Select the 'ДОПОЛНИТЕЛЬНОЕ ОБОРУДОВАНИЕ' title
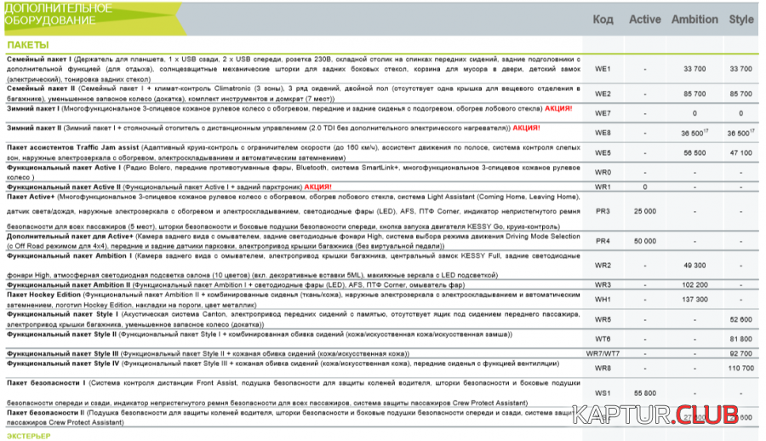The image size is (766, 441). pyautogui.click(x=58, y=14)
